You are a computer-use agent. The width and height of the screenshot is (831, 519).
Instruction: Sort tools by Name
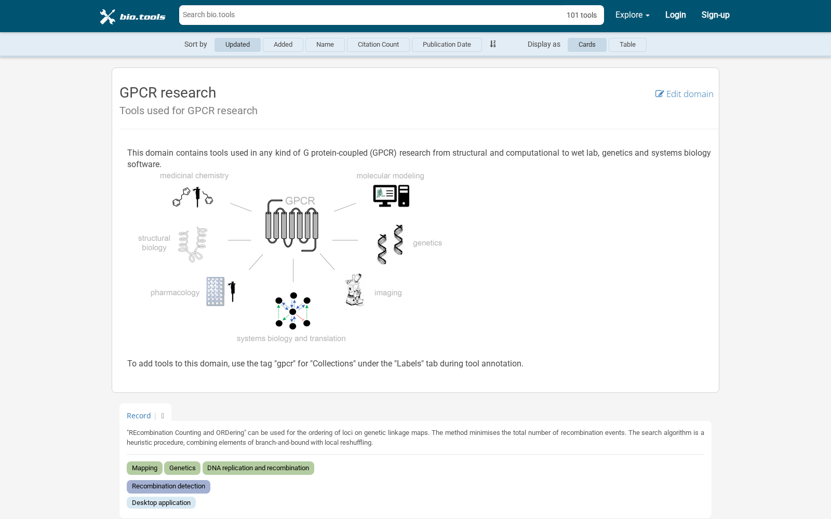point(325,45)
